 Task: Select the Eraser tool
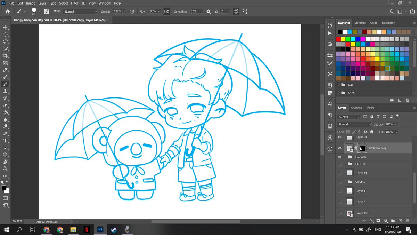coord(5,105)
